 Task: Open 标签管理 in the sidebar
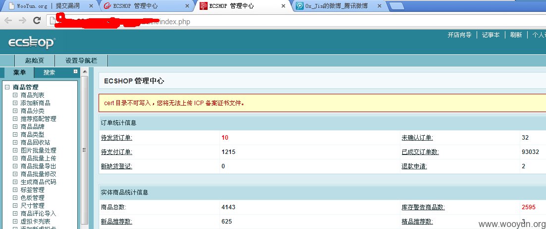click(x=32, y=190)
